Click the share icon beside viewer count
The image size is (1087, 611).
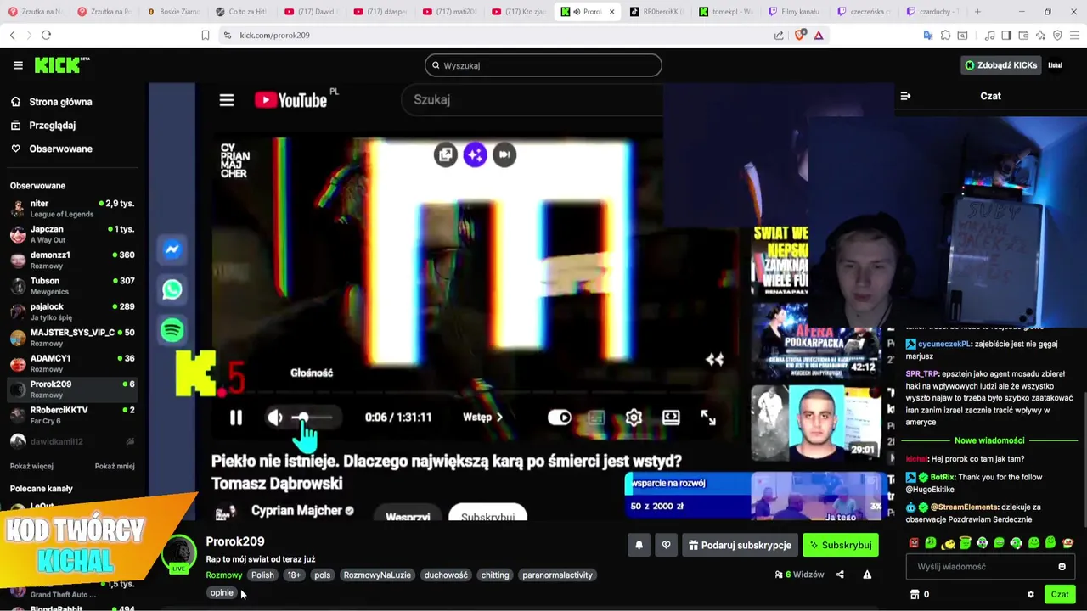(840, 575)
